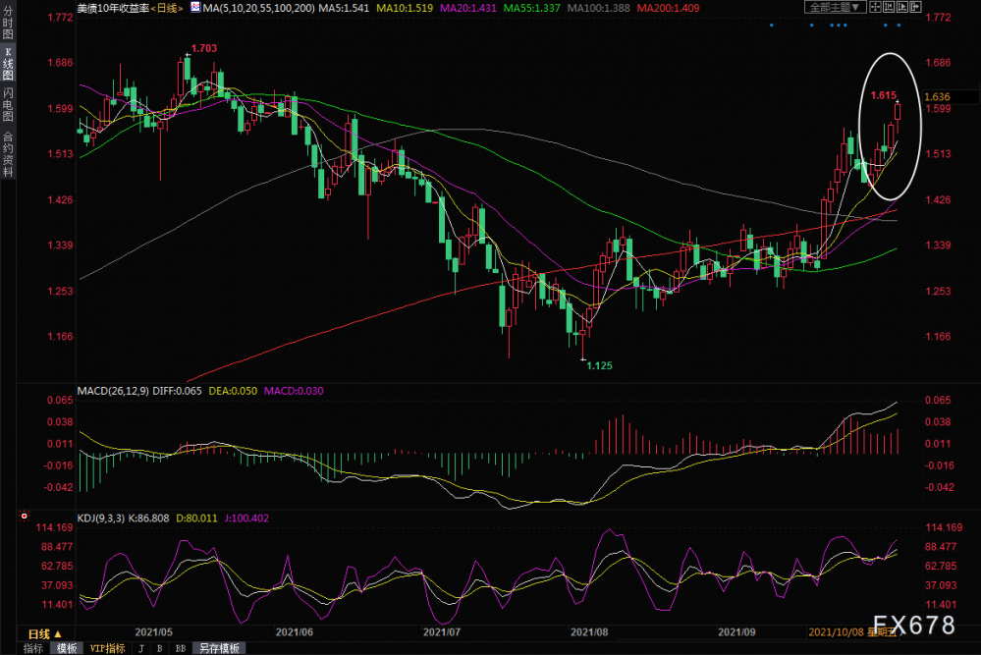Screen dimensions: 981x655
Task: Click the <日线> period label in the title
Action: (x=167, y=8)
